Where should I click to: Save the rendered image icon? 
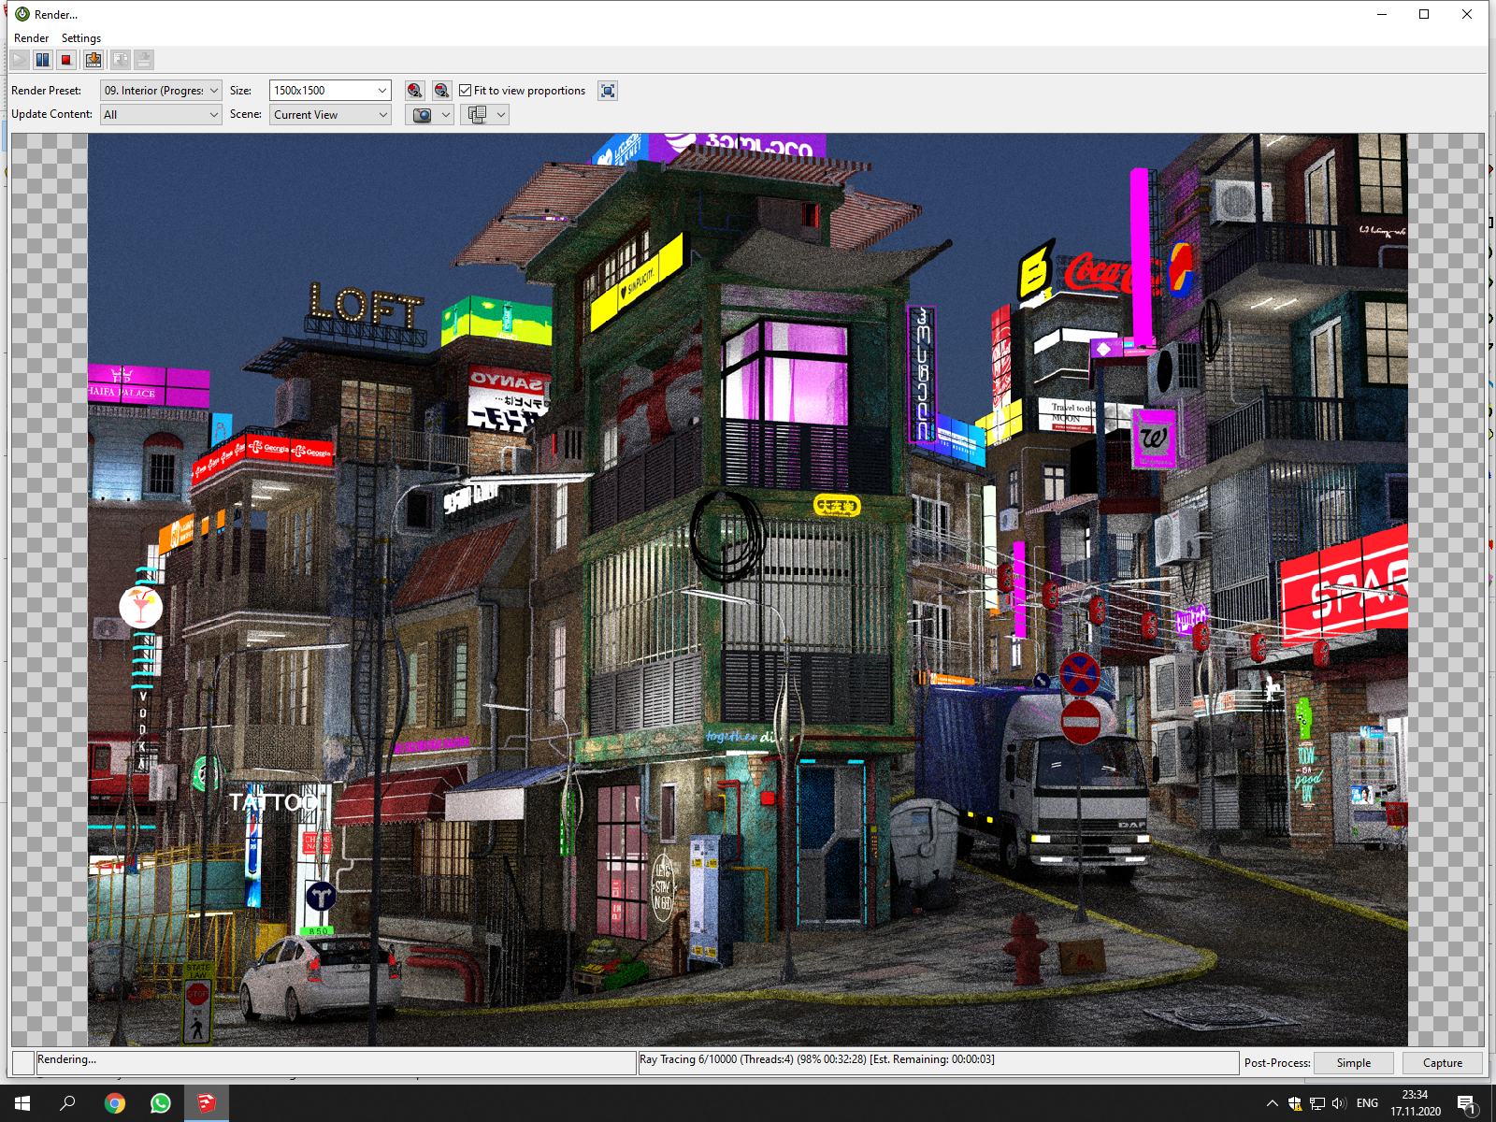point(93,60)
